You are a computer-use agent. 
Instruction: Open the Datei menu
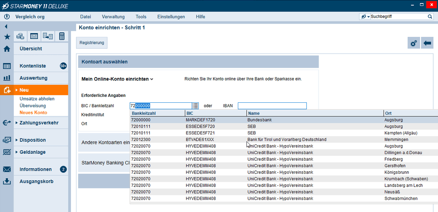point(86,17)
